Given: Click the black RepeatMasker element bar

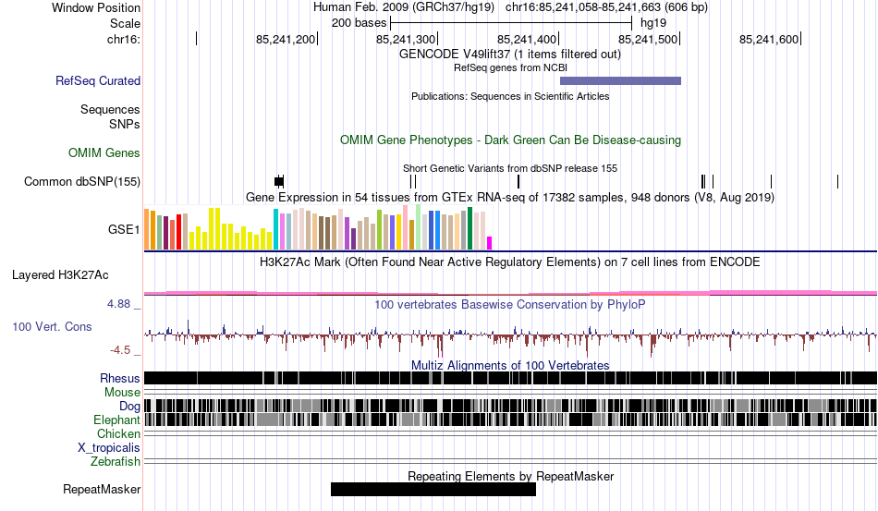Looking at the screenshot, I should (433, 489).
